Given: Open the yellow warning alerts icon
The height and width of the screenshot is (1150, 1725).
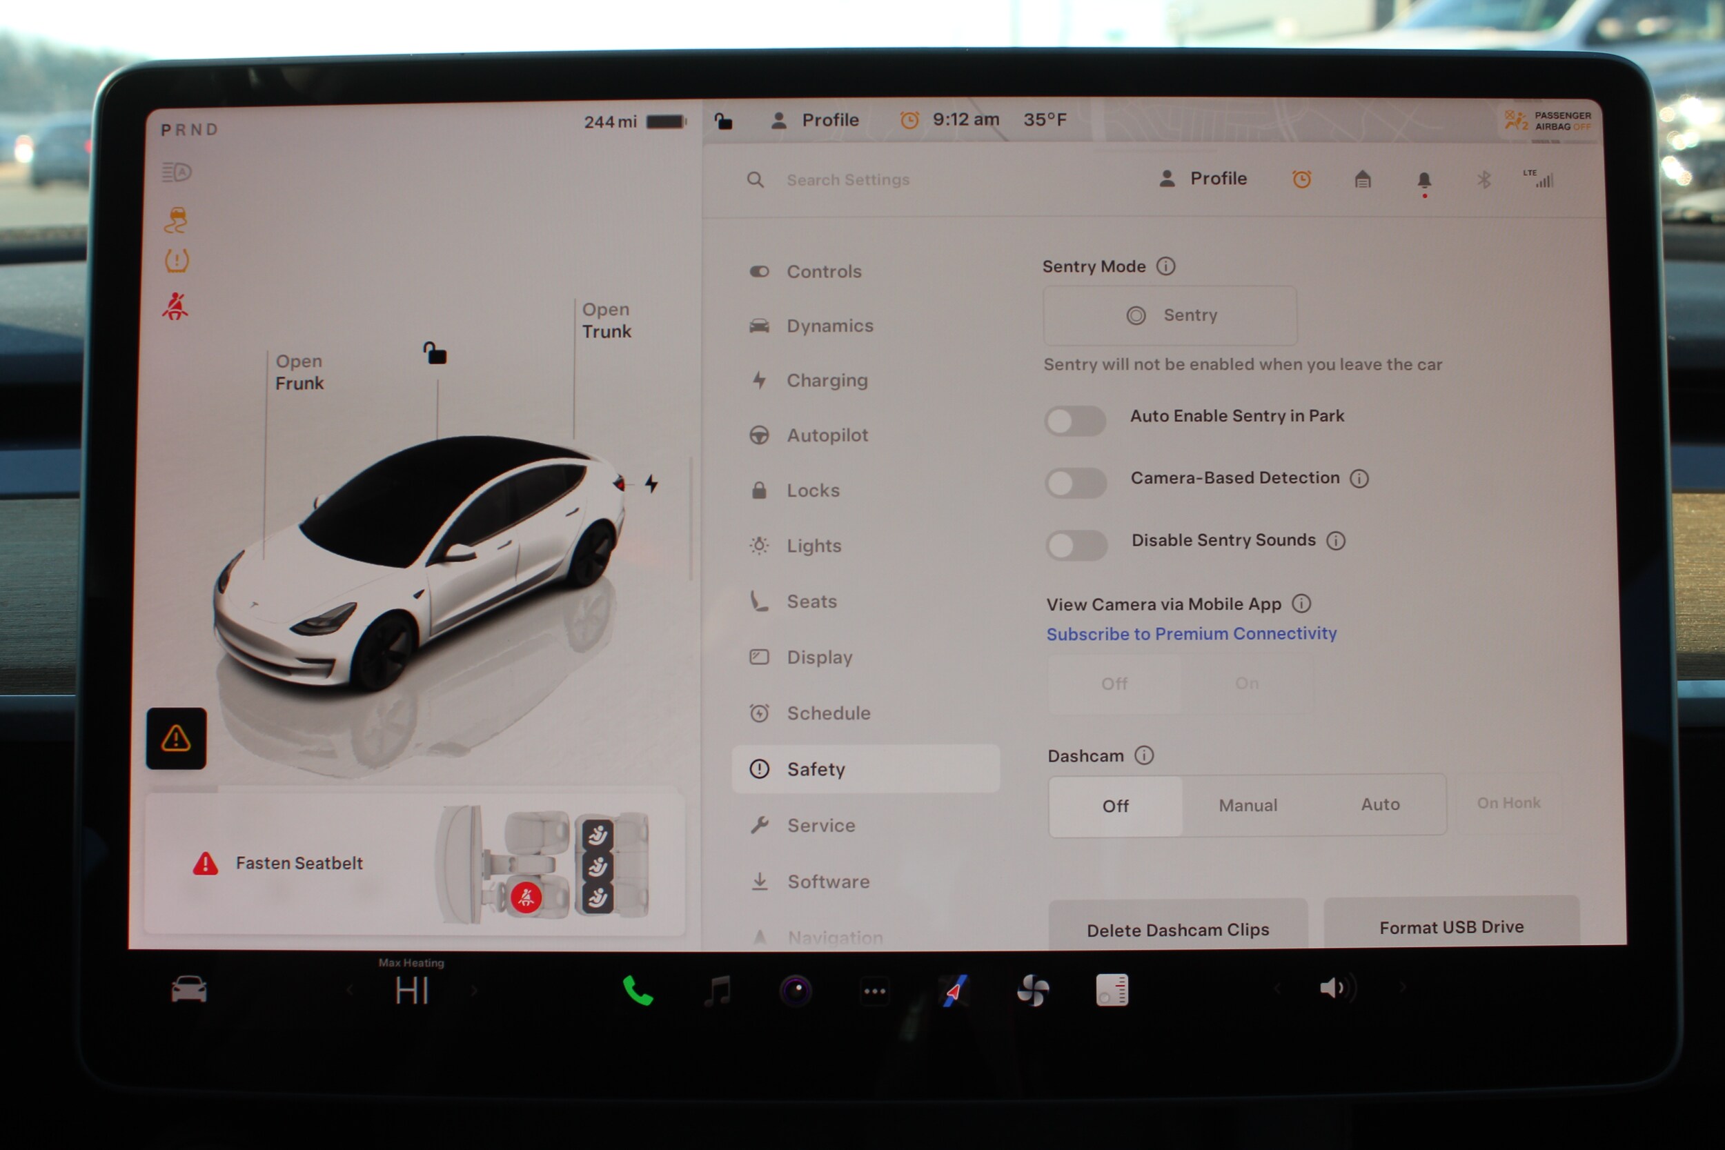Looking at the screenshot, I should click(176, 738).
